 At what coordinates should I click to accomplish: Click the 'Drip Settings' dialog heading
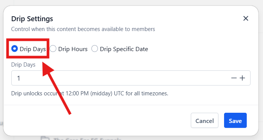pyautogui.click(x=32, y=19)
